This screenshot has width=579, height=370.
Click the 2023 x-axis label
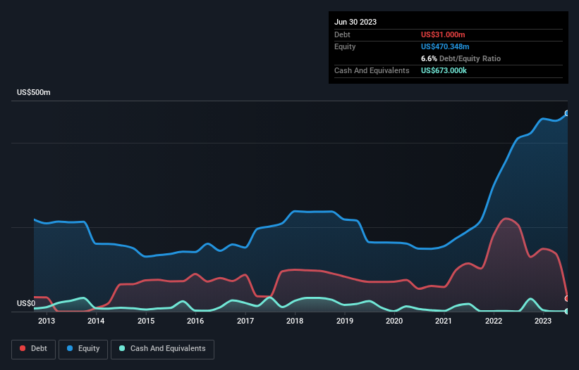[x=543, y=321]
